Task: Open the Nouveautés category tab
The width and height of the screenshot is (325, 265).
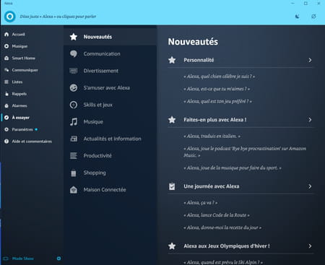Action: coord(110,37)
